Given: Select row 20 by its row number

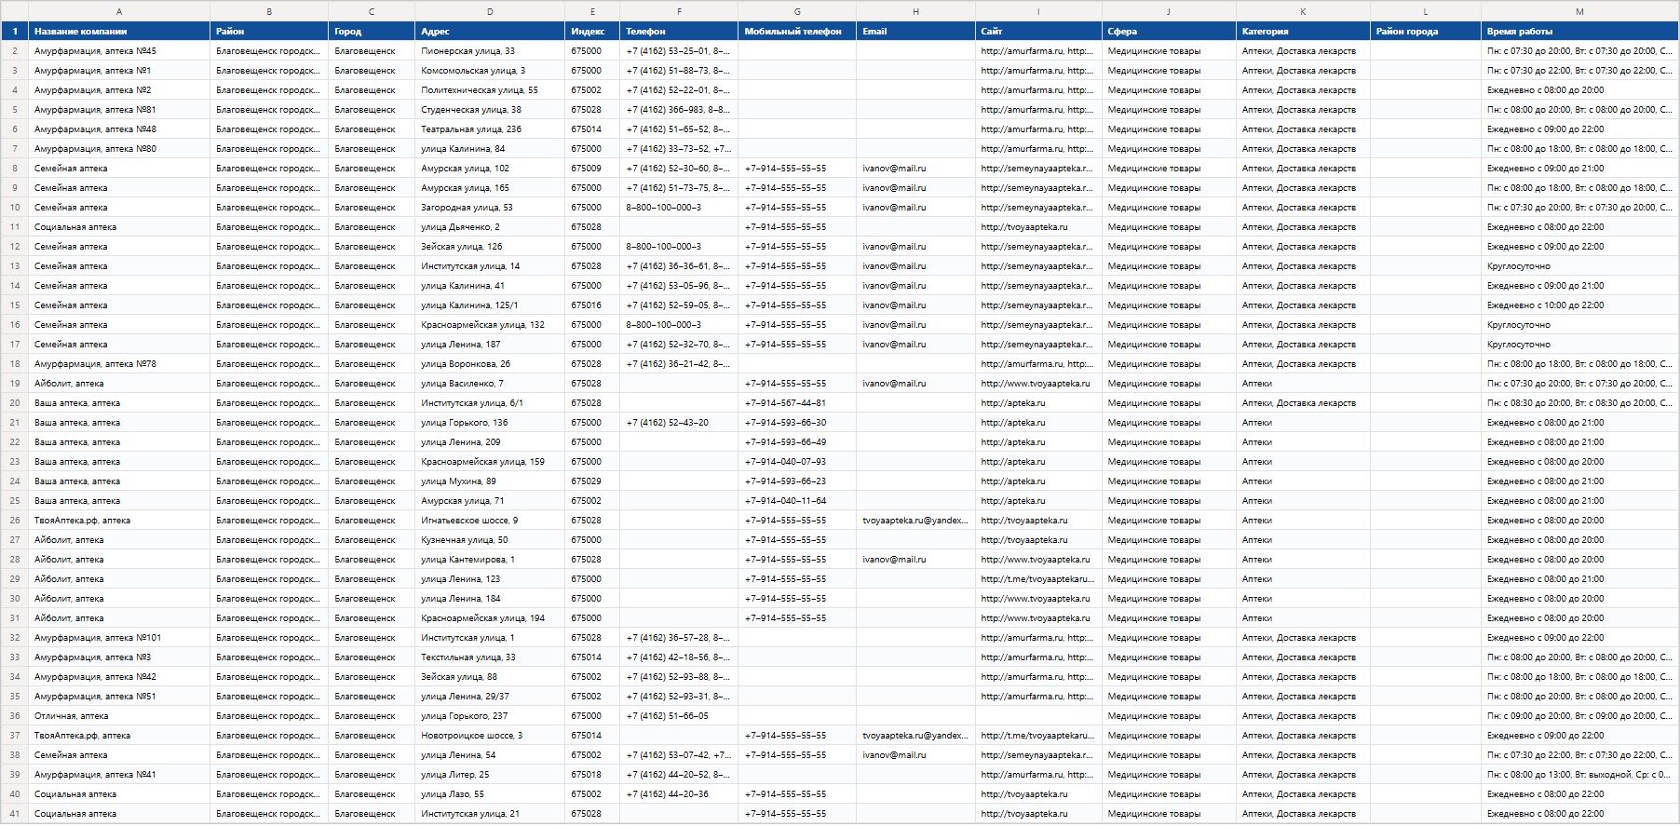Looking at the screenshot, I should [15, 403].
